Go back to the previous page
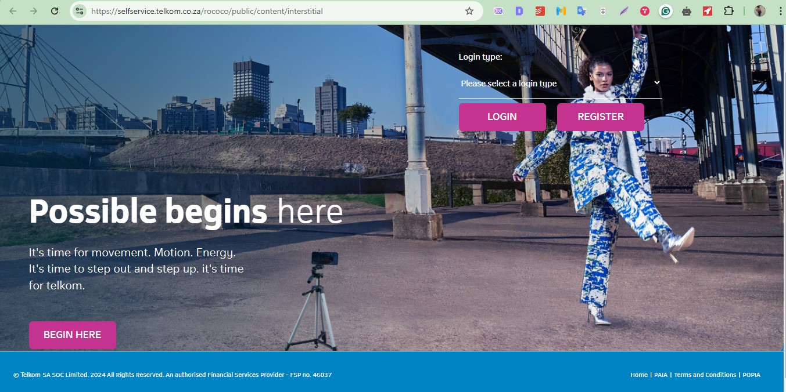 (13, 11)
